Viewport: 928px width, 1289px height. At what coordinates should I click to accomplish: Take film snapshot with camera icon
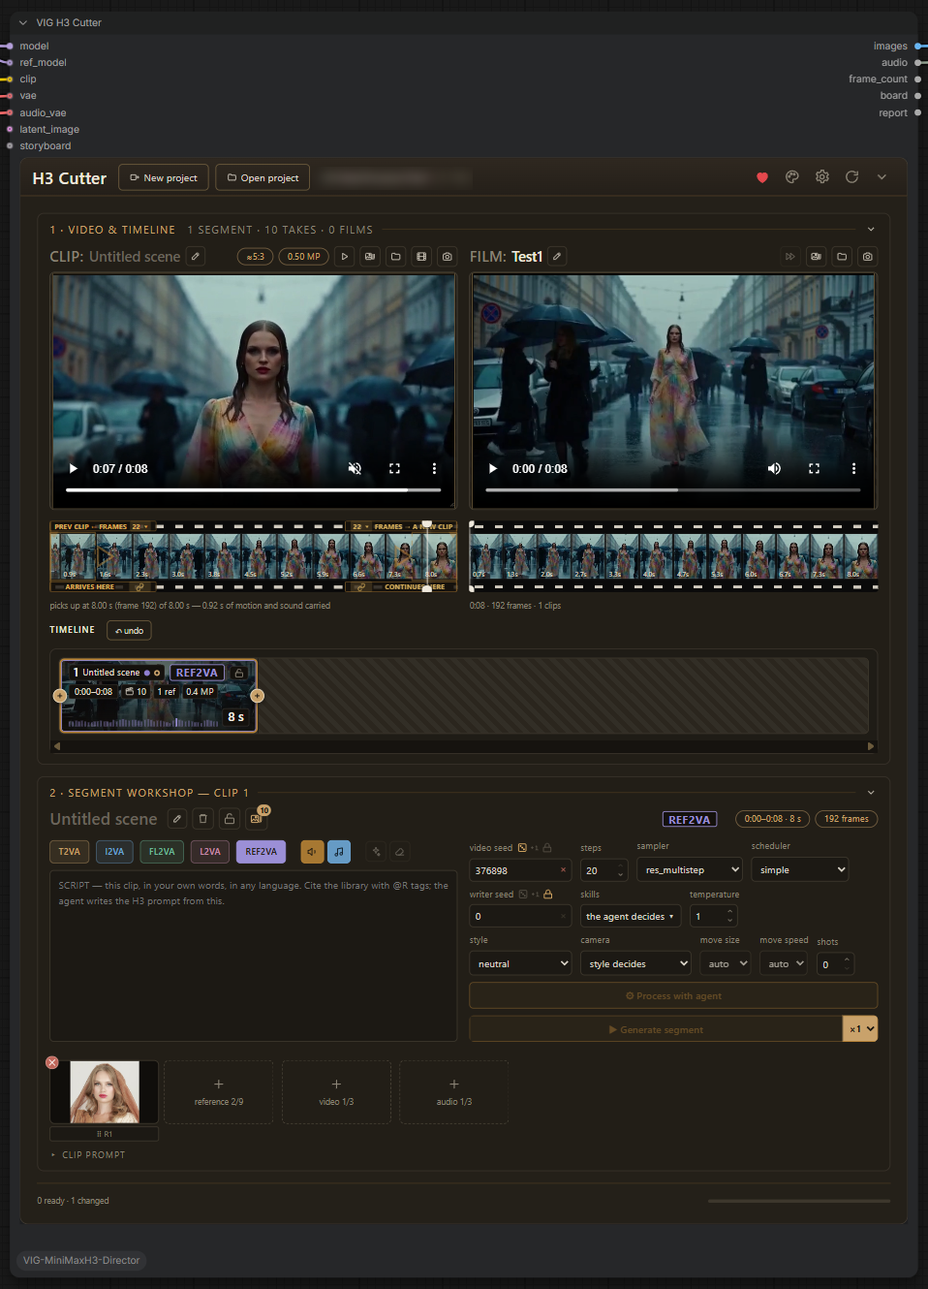pos(868,257)
